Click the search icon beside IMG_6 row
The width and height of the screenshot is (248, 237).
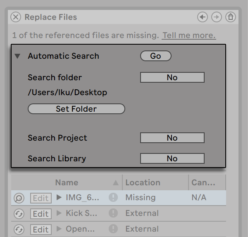[19, 198]
